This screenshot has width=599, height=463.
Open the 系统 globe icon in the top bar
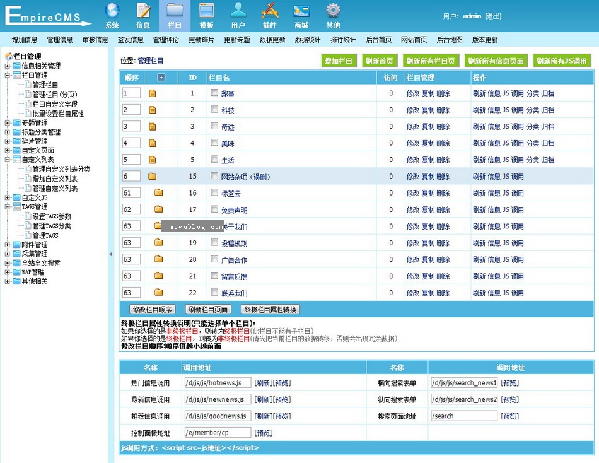(112, 11)
